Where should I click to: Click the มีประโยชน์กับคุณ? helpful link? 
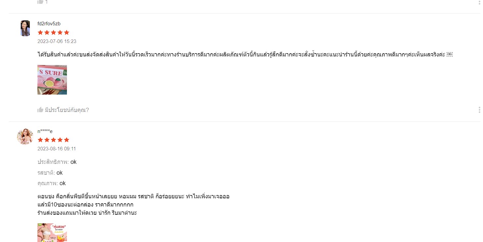point(67,110)
